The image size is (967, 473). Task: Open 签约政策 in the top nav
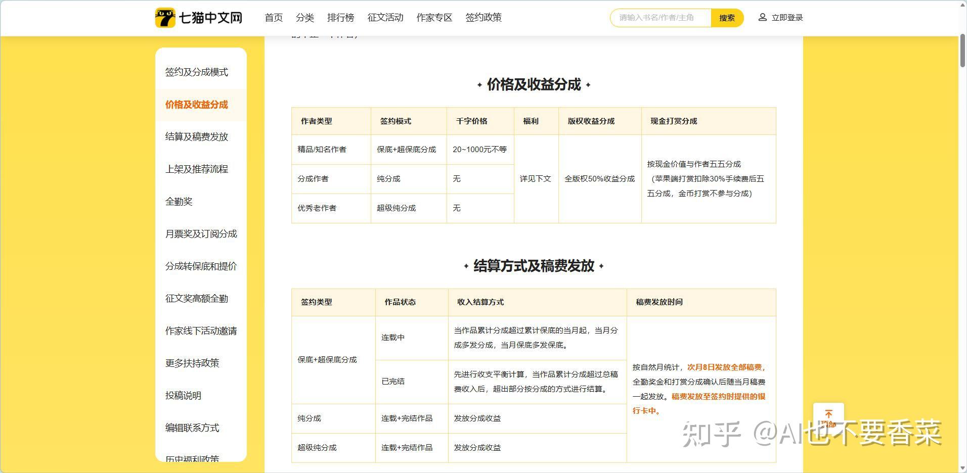point(484,18)
